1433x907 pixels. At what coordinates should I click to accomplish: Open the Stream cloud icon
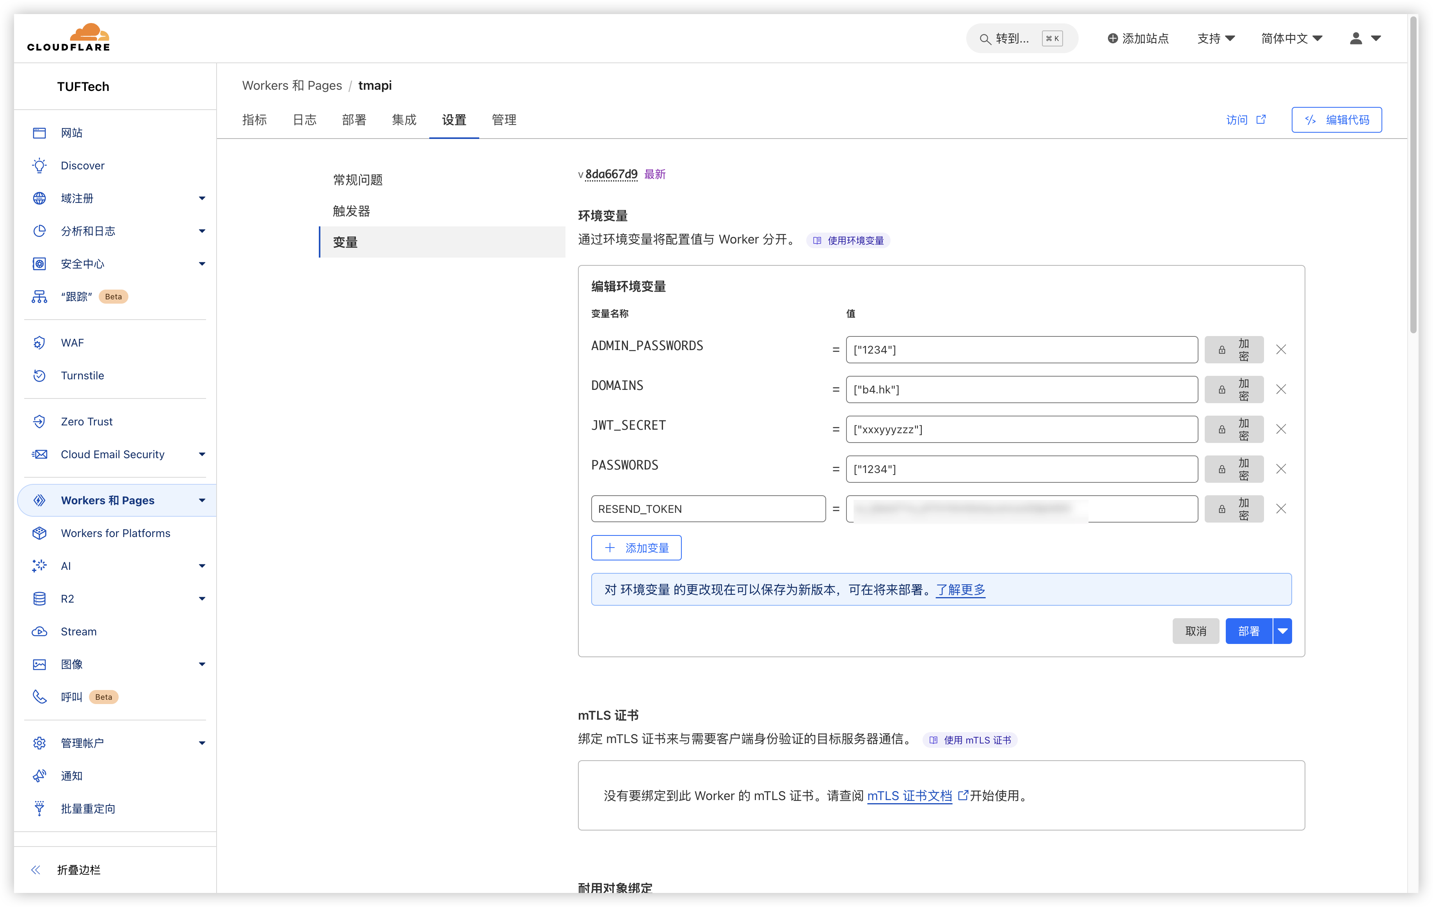tap(39, 631)
